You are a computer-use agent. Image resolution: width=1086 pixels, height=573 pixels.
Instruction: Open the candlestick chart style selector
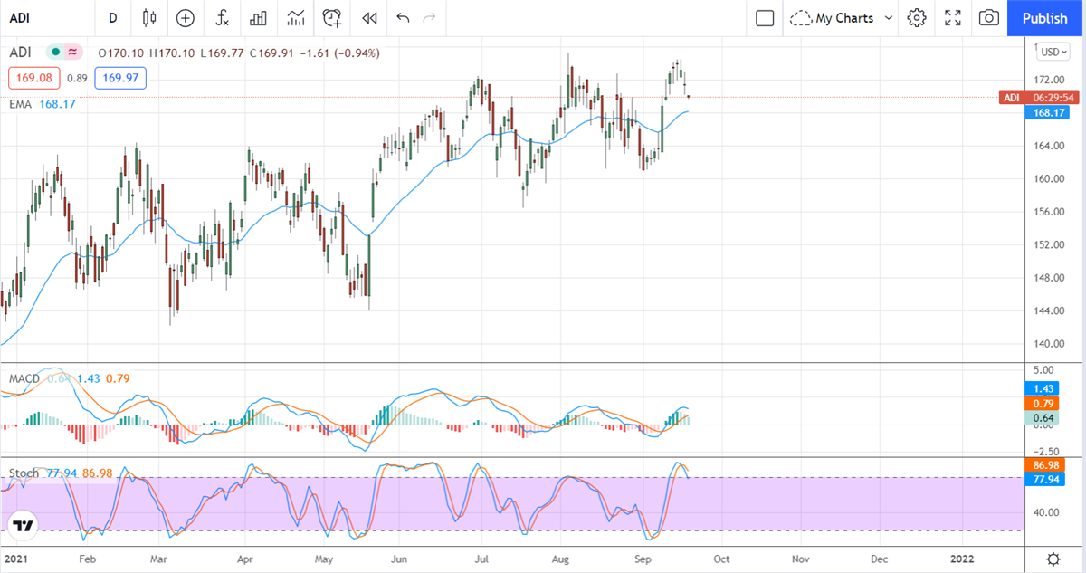click(149, 18)
